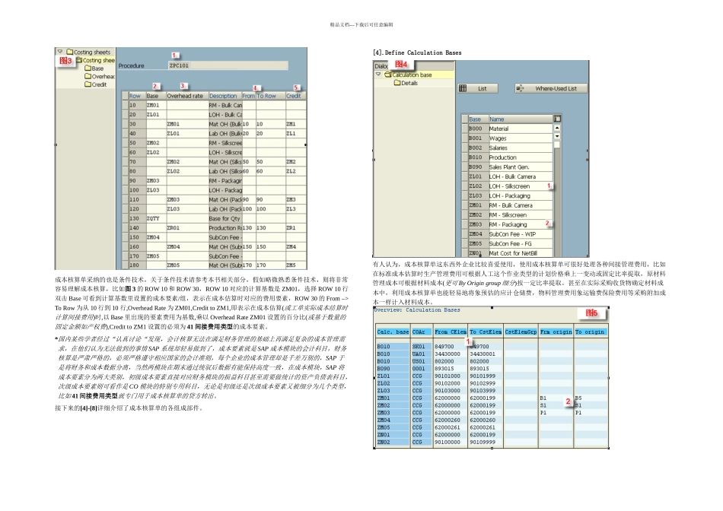Viewport: 723px width, 511px height.
Task: Select the Costing sheets root folder icon
Action: point(69,52)
